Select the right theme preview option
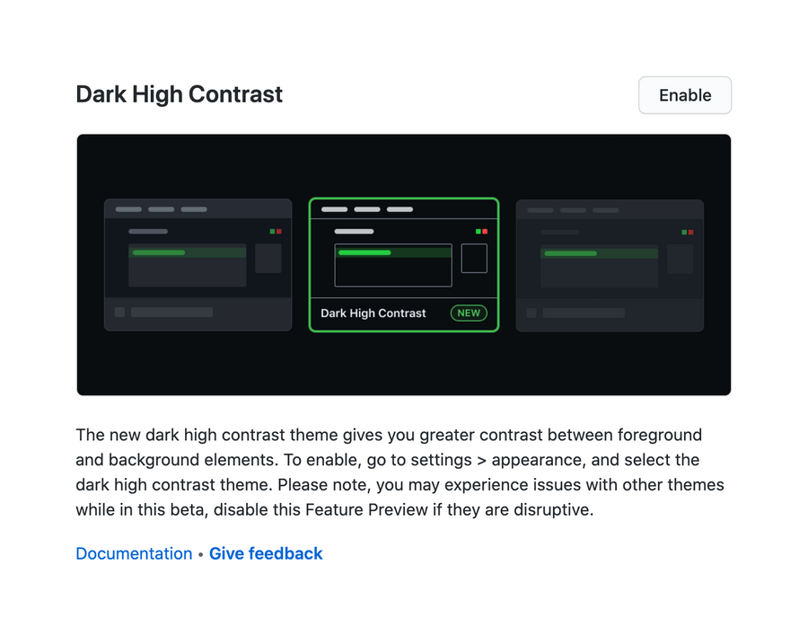Viewport: 808px width, 636px height. tap(610, 266)
